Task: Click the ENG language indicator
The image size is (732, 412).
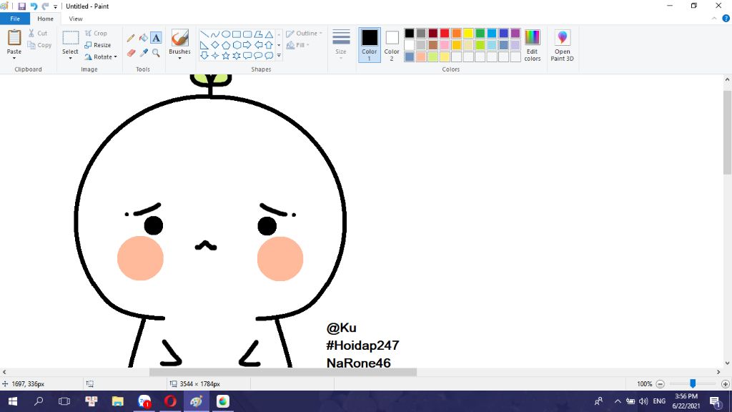Action: pyautogui.click(x=659, y=401)
